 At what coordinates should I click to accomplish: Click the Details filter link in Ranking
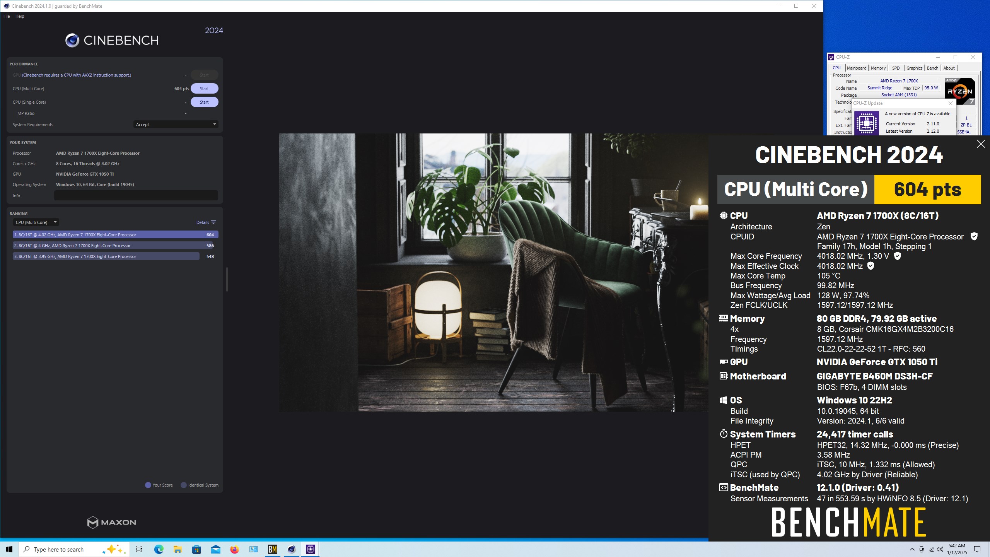(203, 222)
